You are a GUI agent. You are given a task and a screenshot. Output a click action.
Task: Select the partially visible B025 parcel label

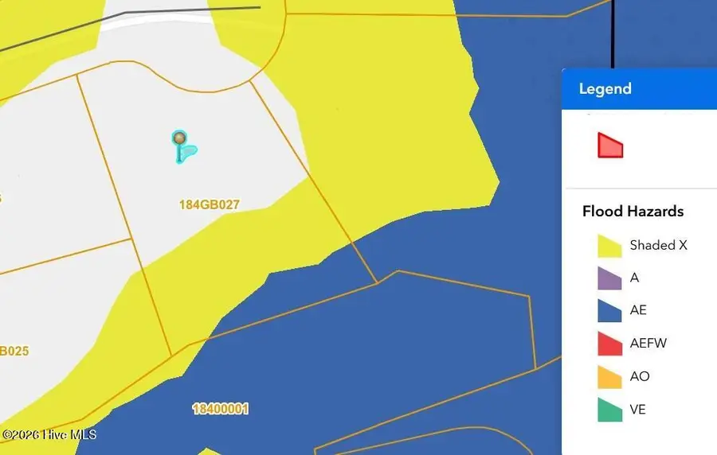tap(14, 351)
